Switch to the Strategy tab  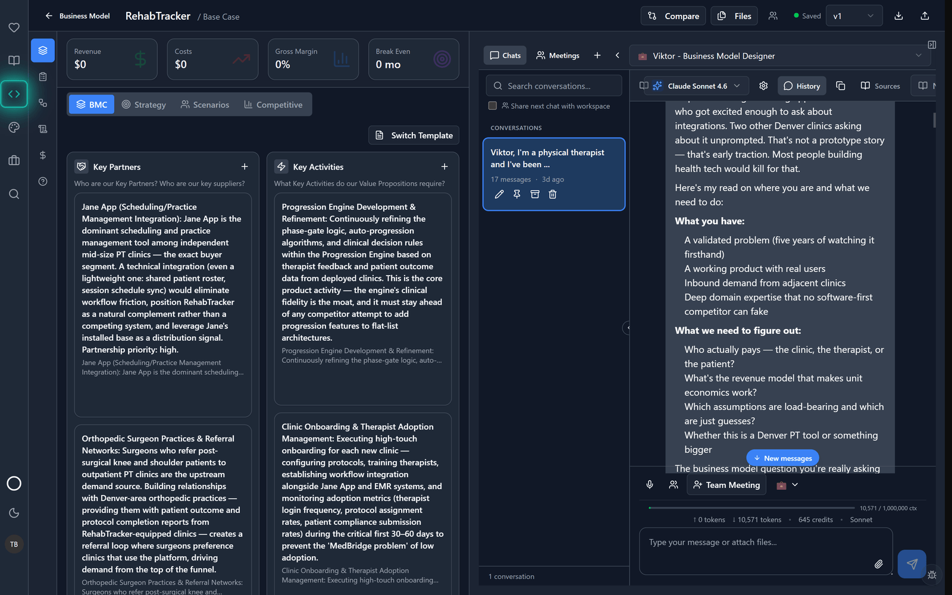point(144,105)
